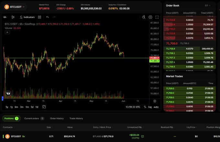Share the BTCUSDT position P&L icon

(142, 136)
